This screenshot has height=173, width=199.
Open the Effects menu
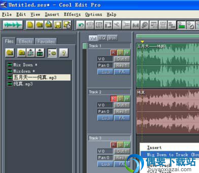pyautogui.click(x=72, y=14)
